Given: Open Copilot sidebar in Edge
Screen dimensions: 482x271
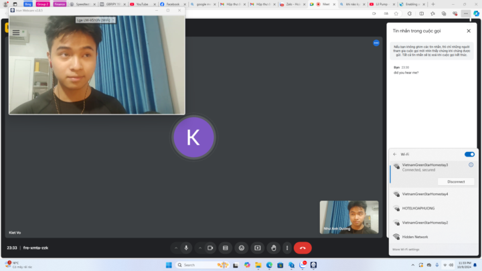Looking at the screenshot, I should (x=476, y=13).
